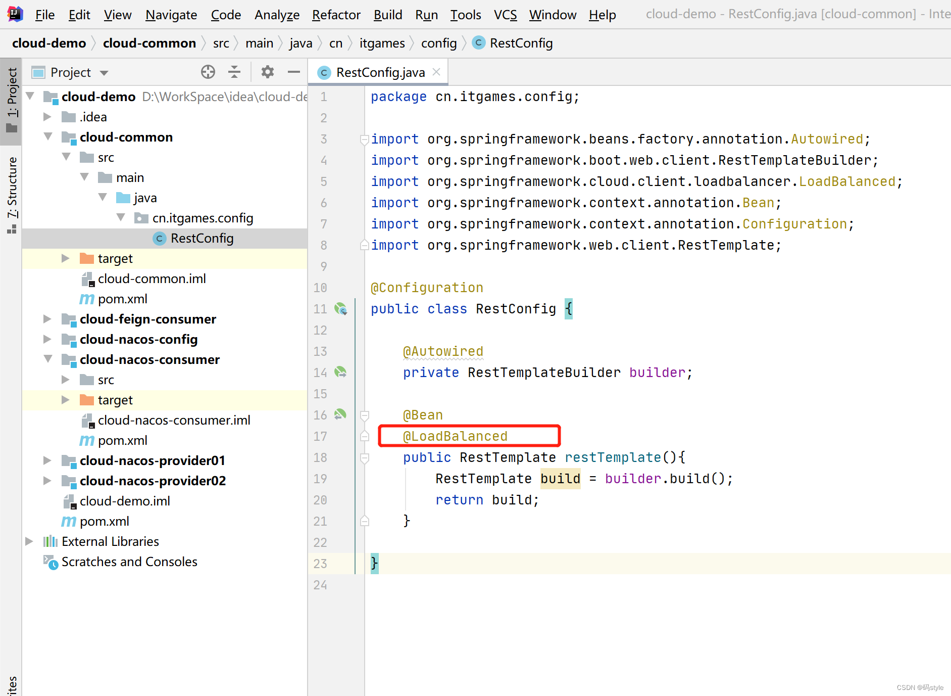Click the @LoadBalanced annotation on line 17
The height and width of the screenshot is (696, 951).
point(455,436)
